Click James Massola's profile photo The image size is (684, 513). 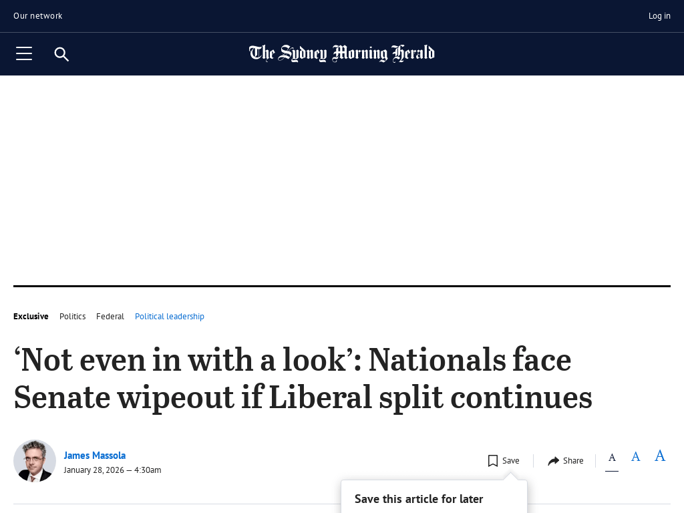point(35,461)
